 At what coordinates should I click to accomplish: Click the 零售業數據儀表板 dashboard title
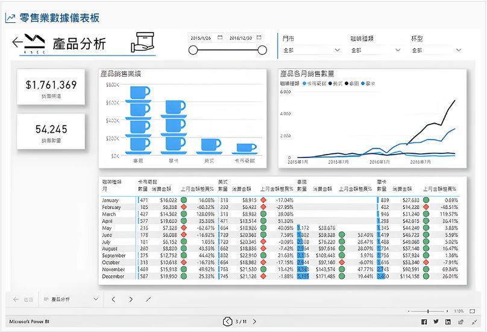pyautogui.click(x=59, y=18)
